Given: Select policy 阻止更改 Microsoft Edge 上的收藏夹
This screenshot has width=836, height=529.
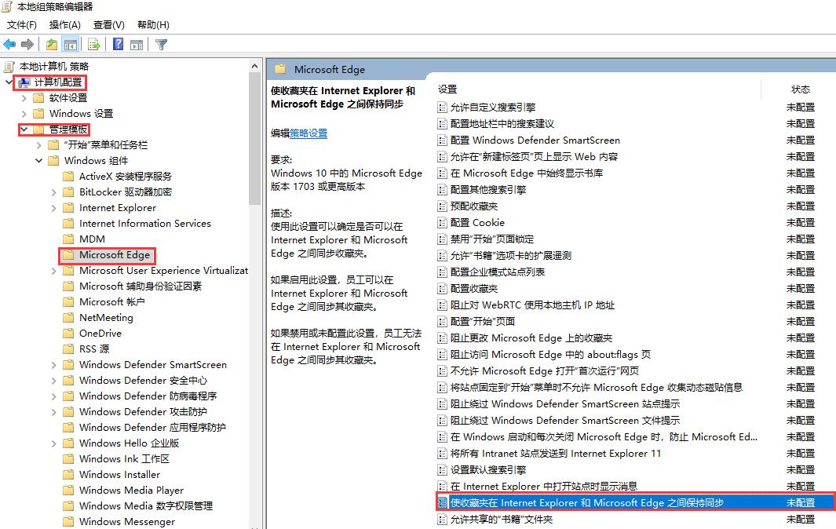Looking at the screenshot, I should coord(531,338).
